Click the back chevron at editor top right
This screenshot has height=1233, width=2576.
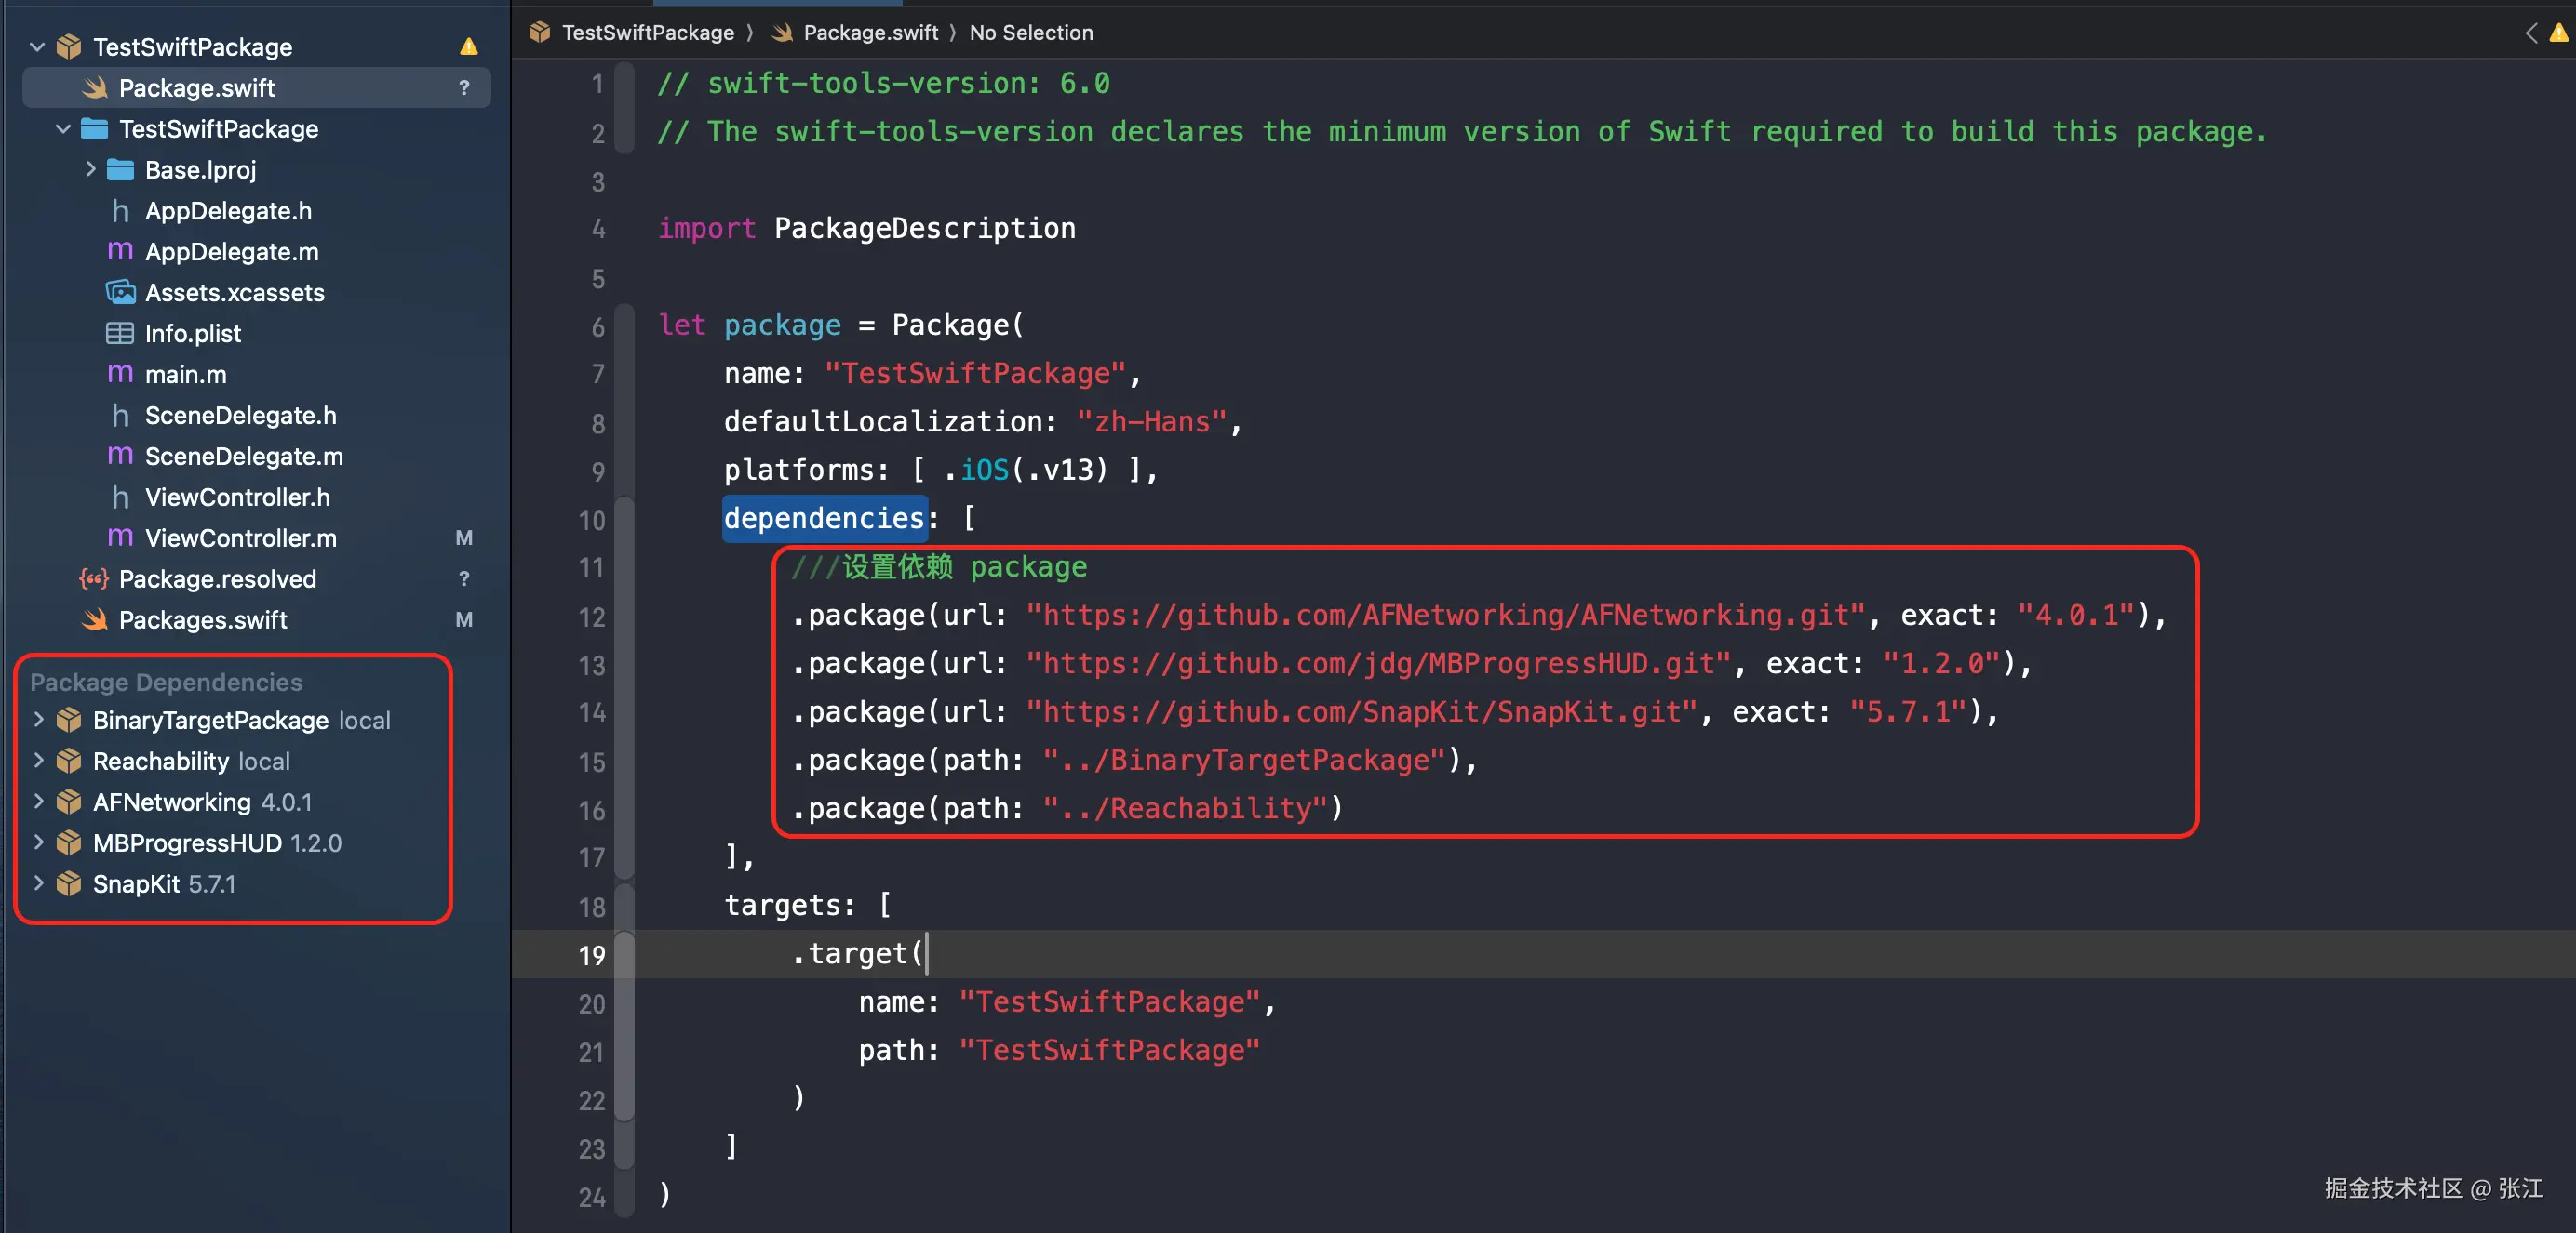click(2530, 33)
